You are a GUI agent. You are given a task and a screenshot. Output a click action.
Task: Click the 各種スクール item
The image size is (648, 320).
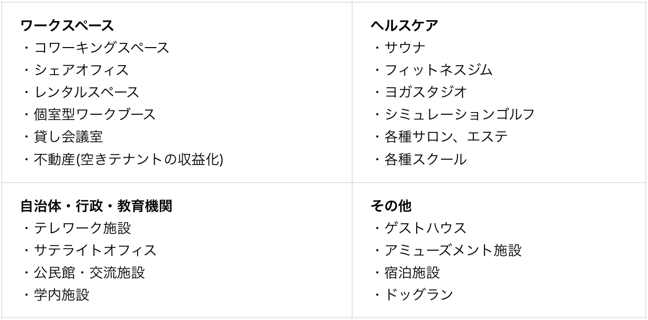(425, 159)
